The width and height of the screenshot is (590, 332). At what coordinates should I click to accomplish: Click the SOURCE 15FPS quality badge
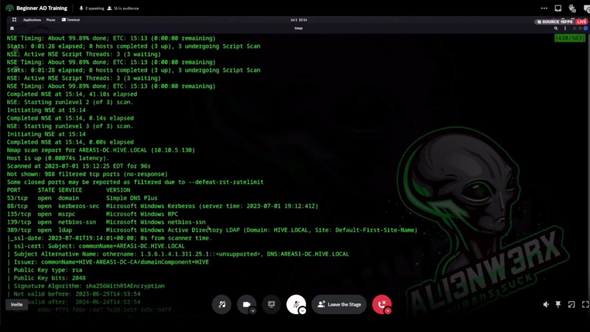click(555, 22)
